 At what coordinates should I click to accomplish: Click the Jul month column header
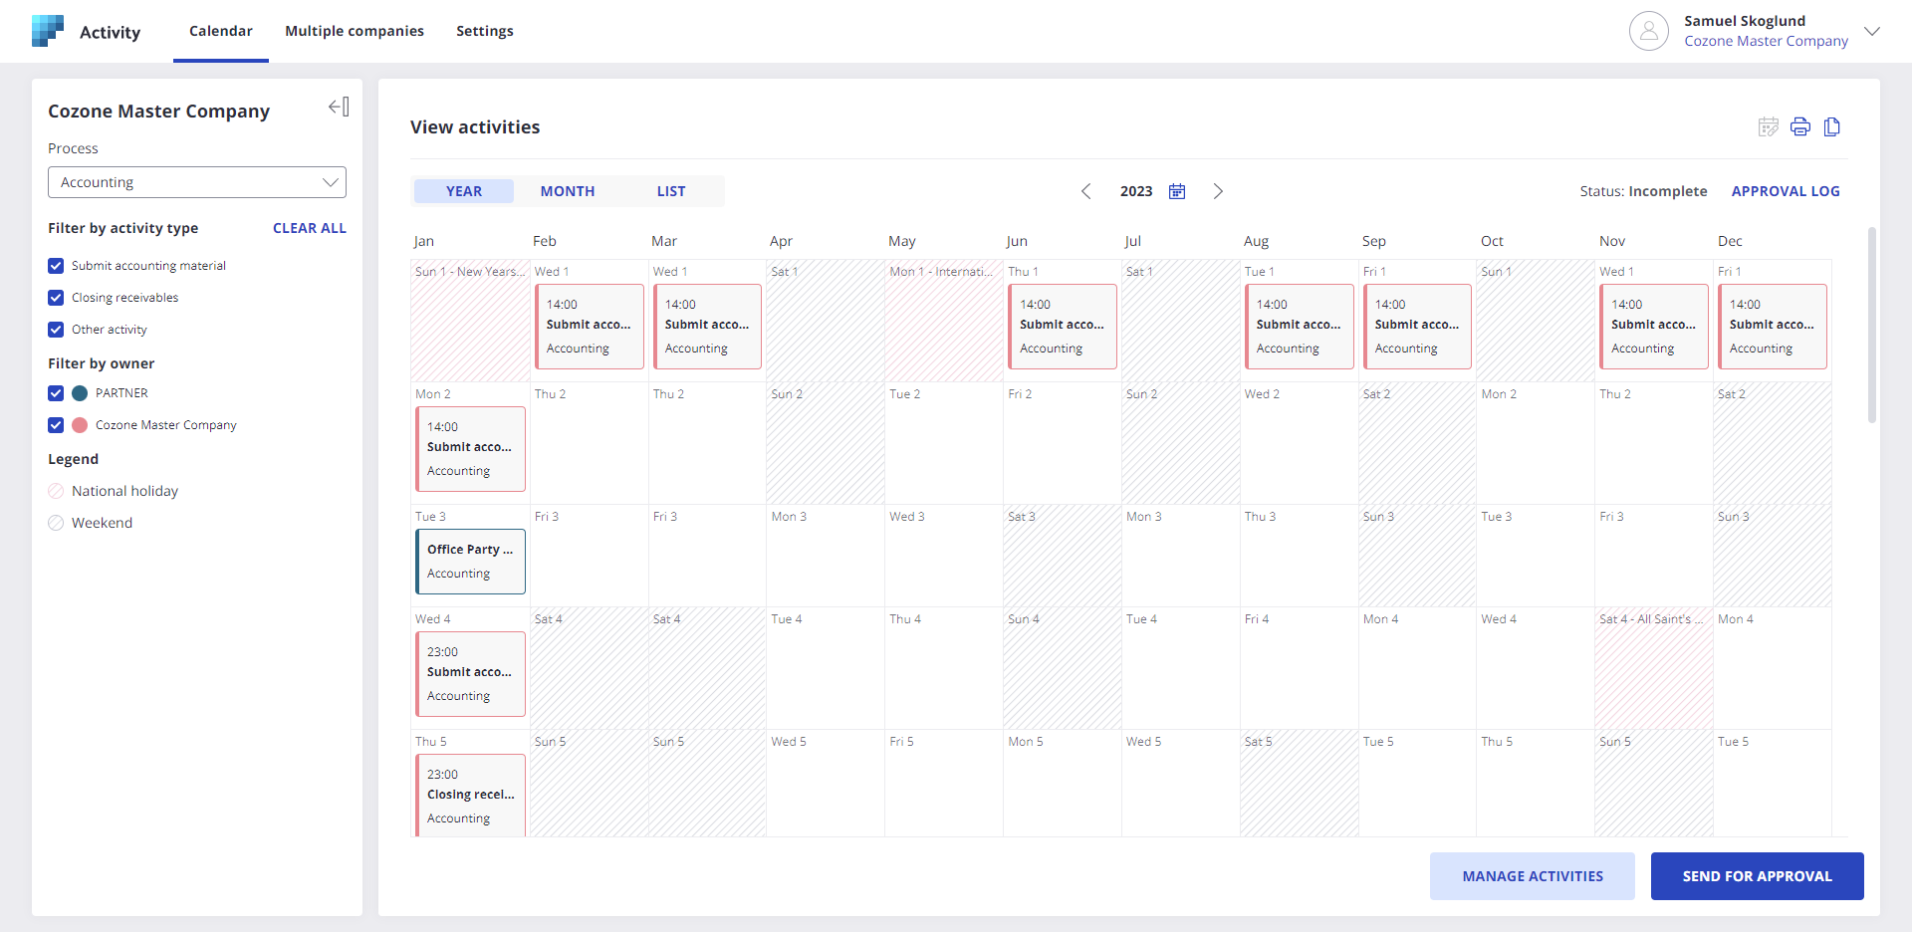tap(1132, 241)
